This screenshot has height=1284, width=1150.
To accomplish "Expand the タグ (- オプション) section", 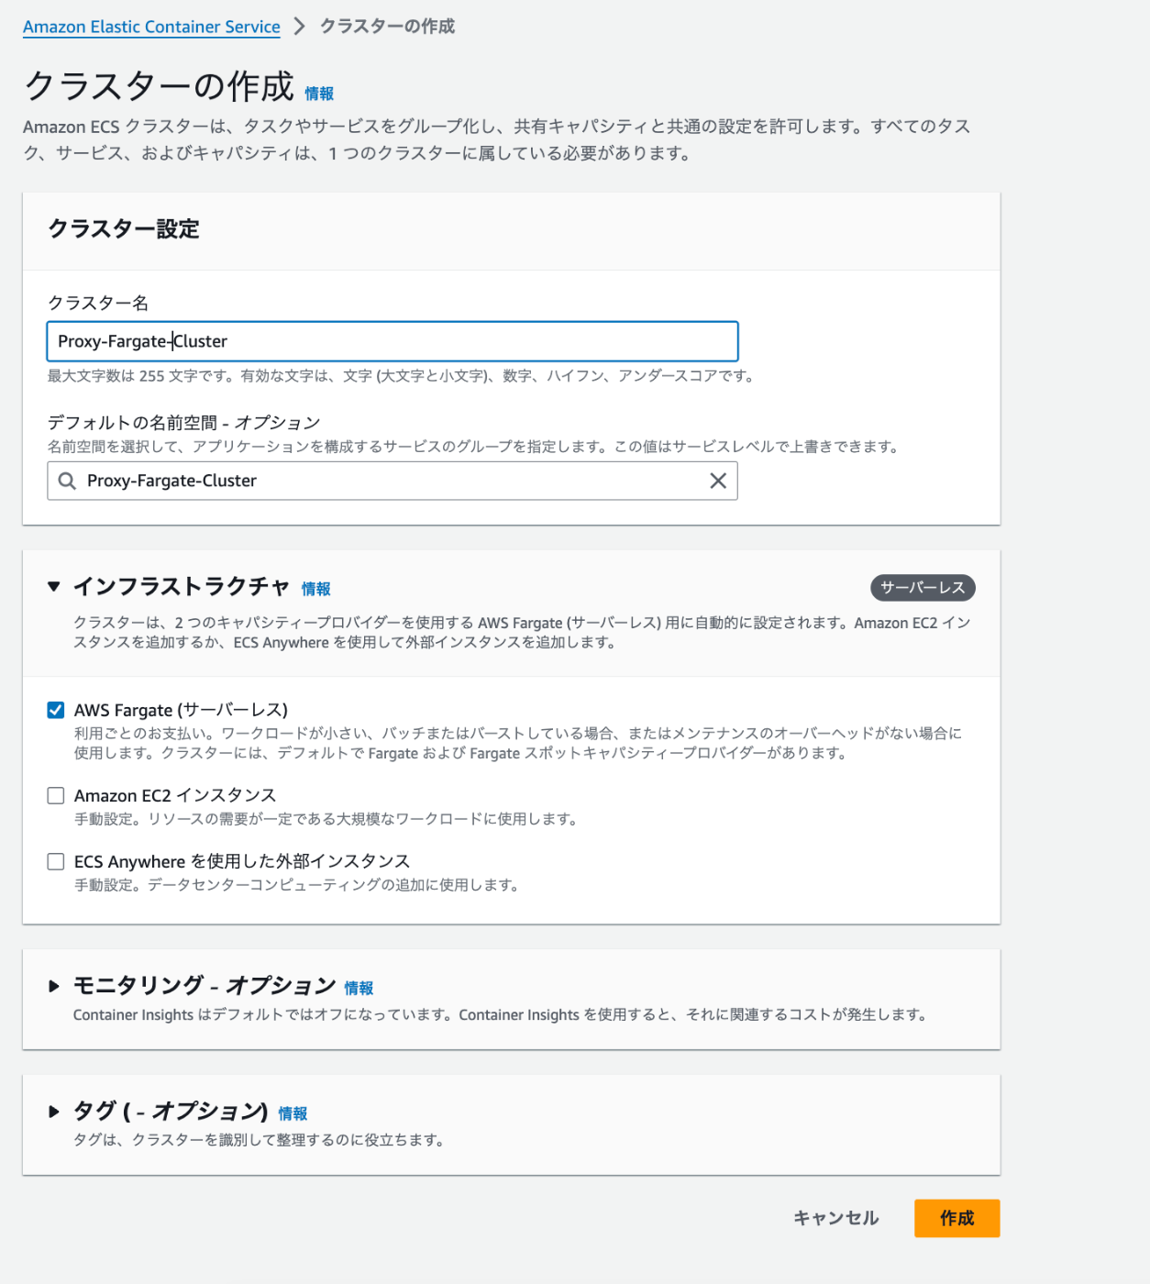I will coord(54,1112).
